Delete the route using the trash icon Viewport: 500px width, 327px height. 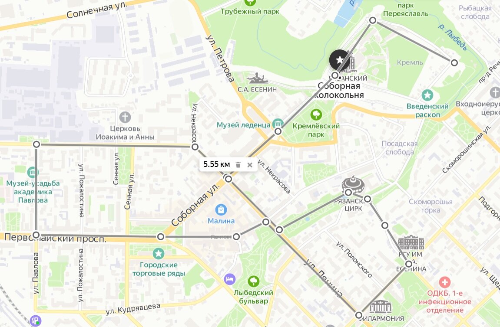(x=238, y=165)
